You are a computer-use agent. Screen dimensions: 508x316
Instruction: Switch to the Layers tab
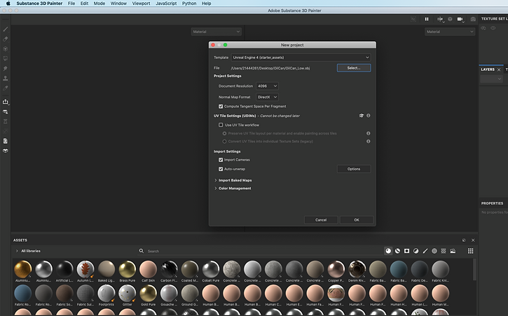click(x=488, y=69)
